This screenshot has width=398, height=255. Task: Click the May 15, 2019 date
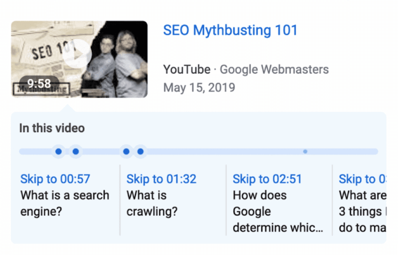199,87
